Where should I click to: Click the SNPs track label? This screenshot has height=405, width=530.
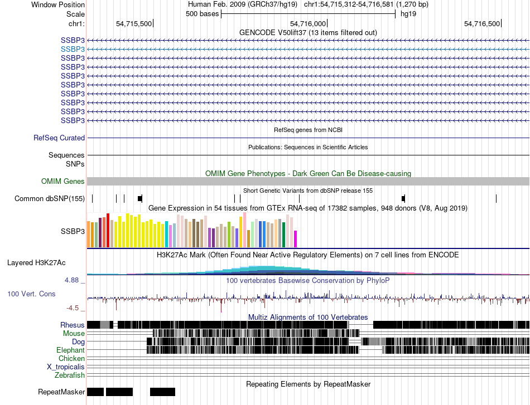[75, 164]
